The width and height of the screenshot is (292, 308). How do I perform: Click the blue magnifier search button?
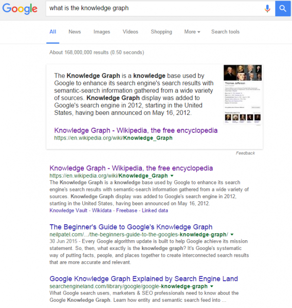click(283, 8)
